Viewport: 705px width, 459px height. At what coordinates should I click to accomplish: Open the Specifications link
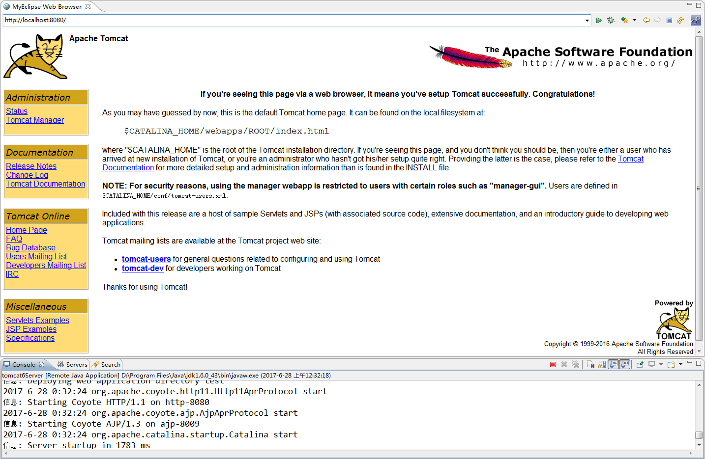30,338
